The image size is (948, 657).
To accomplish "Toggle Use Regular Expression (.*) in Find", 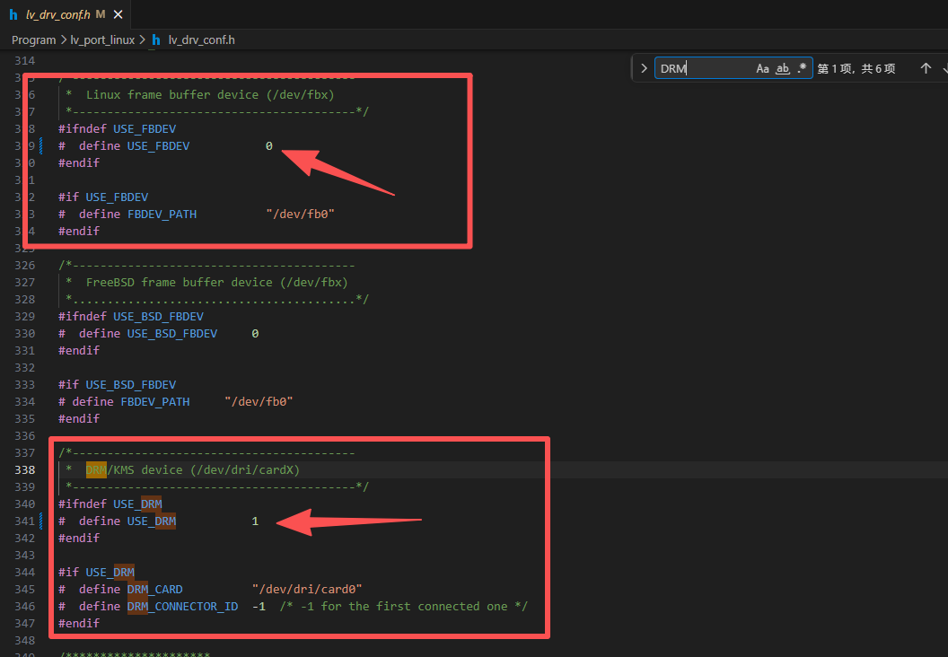I will [x=802, y=68].
